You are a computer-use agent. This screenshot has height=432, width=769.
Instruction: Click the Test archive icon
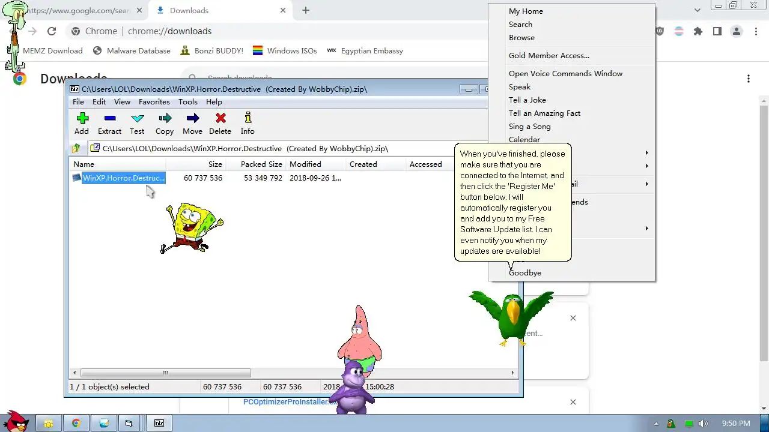pyautogui.click(x=137, y=124)
